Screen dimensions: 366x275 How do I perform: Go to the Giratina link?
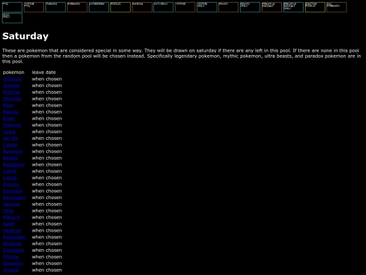[12, 244]
